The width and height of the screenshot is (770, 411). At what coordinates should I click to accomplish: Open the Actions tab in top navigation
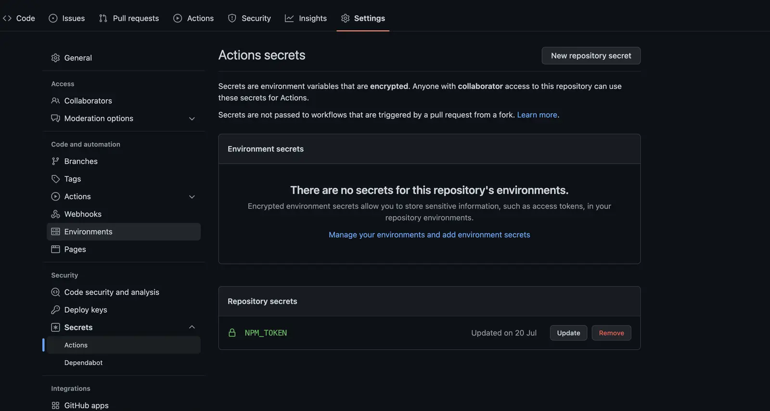(x=193, y=18)
